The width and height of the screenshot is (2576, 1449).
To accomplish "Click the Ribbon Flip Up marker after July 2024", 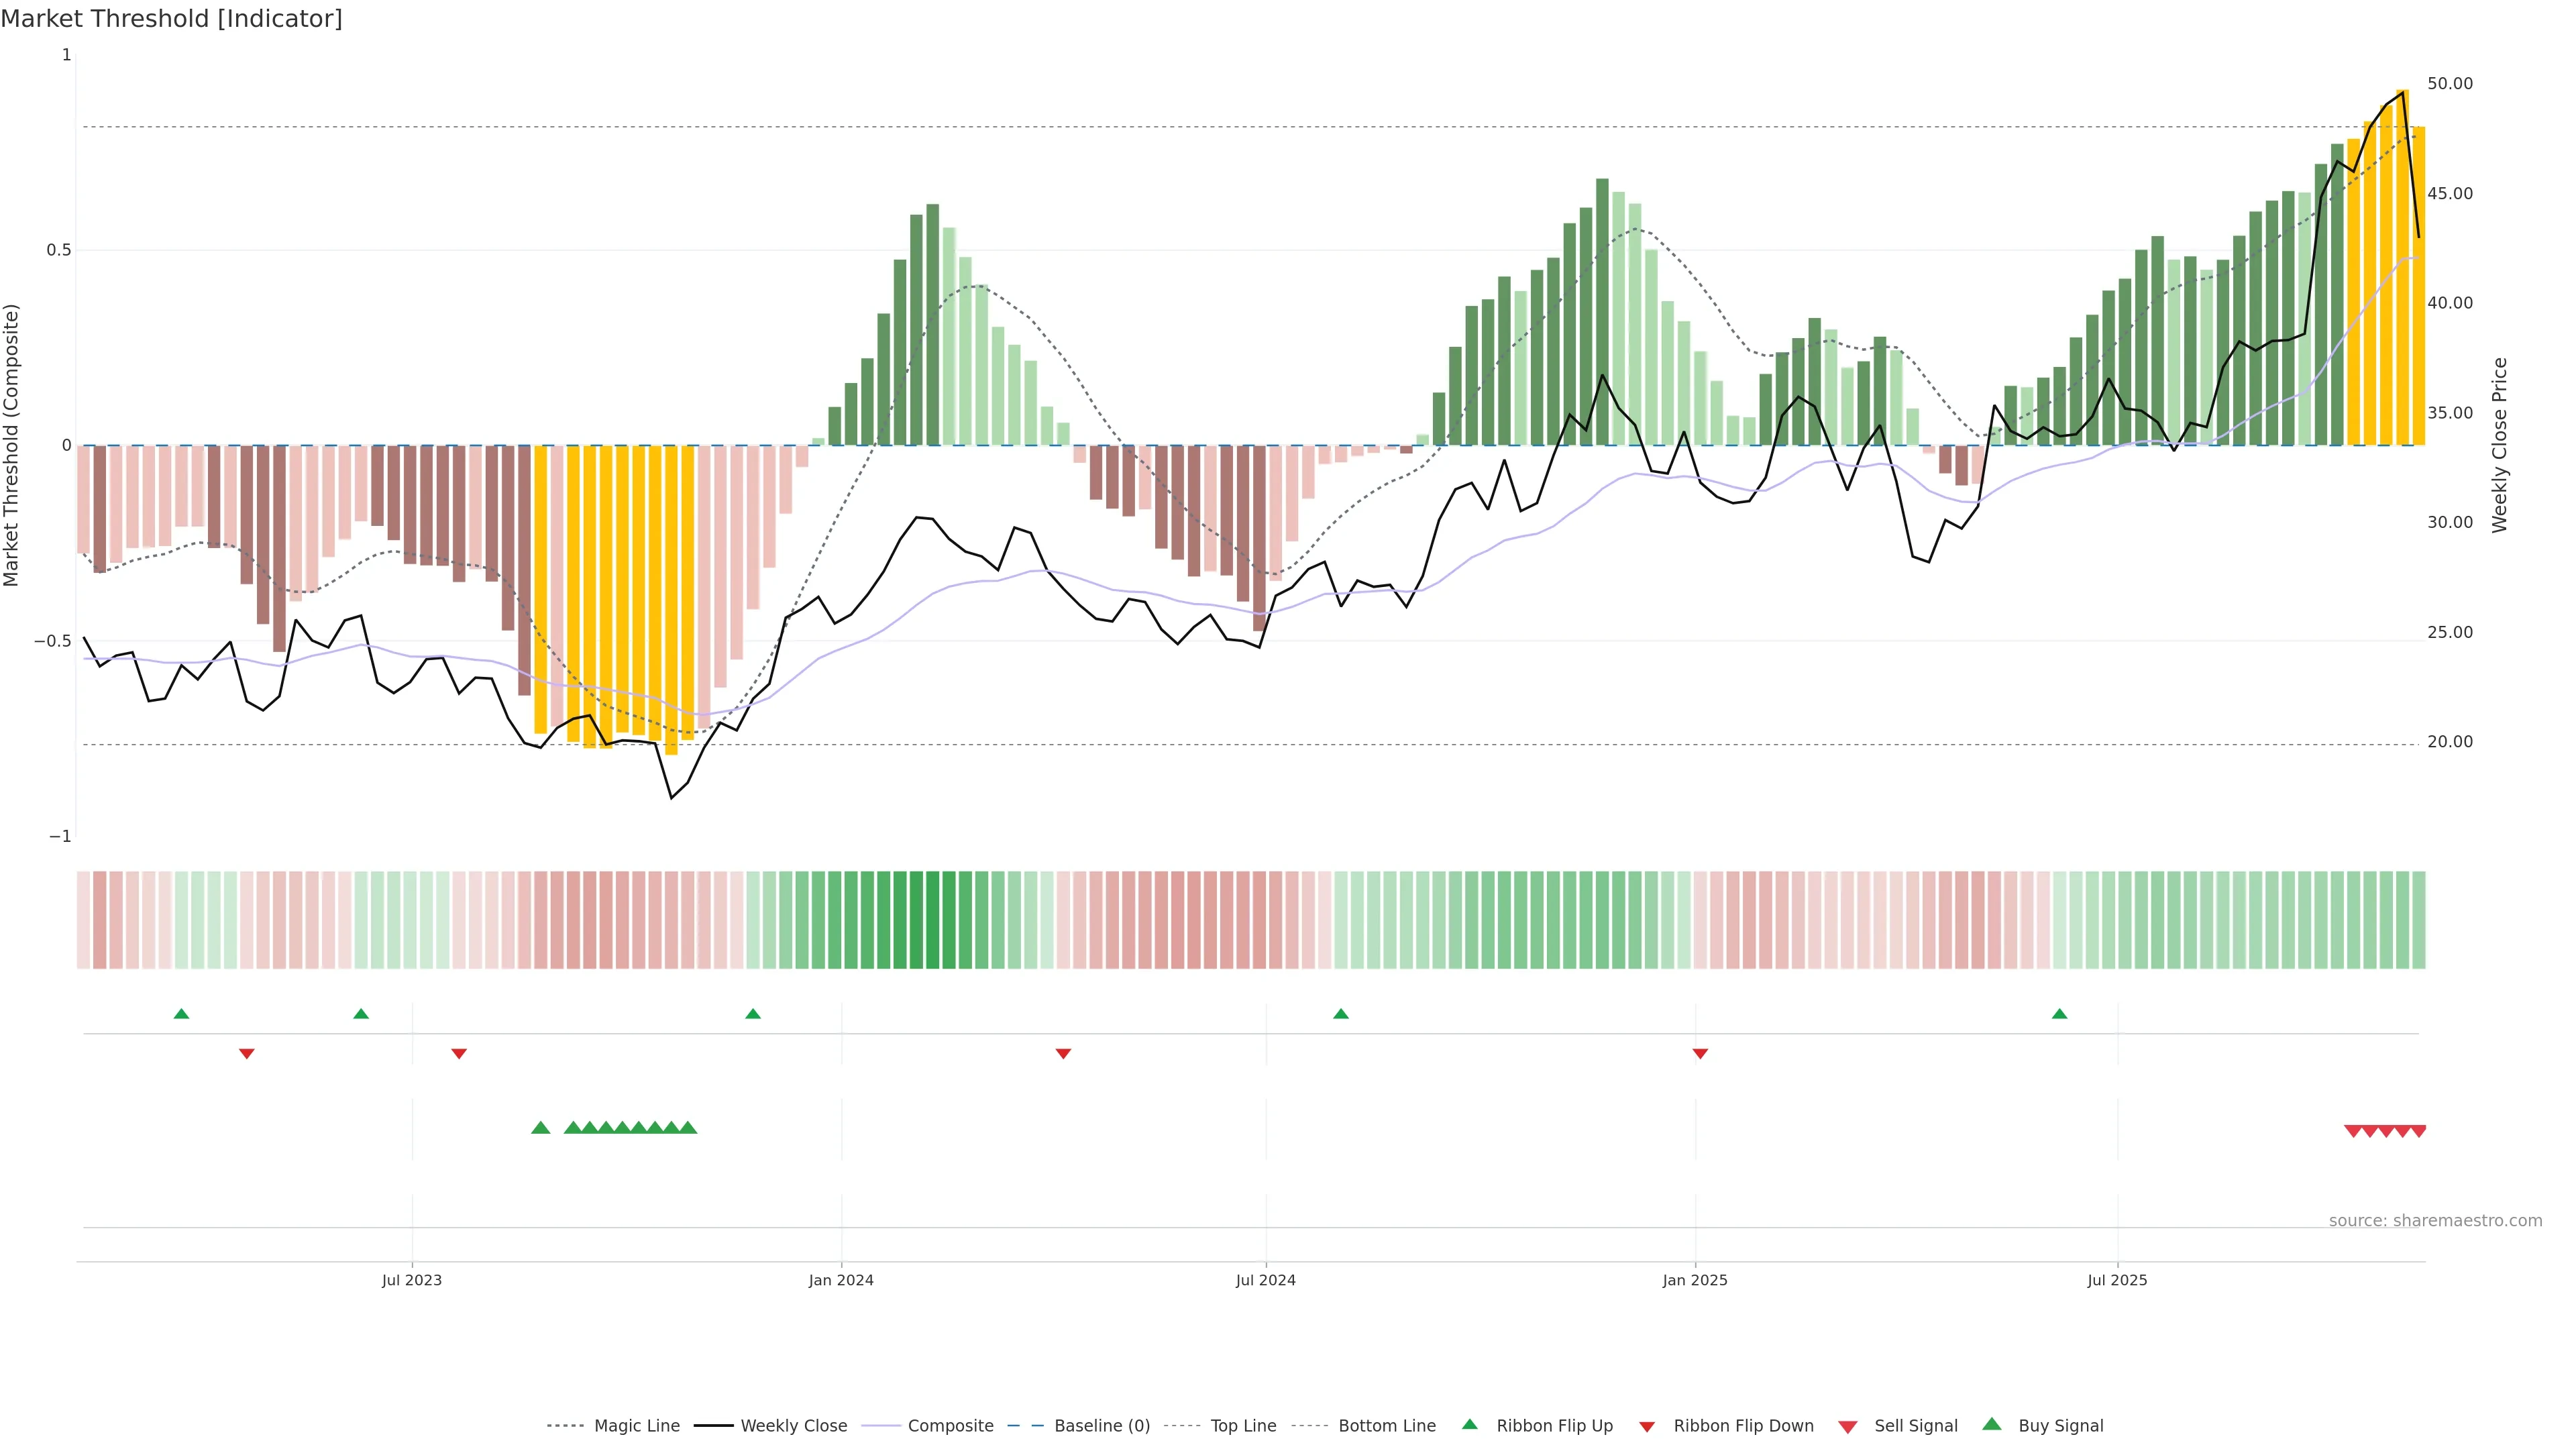I will tap(1341, 1014).
